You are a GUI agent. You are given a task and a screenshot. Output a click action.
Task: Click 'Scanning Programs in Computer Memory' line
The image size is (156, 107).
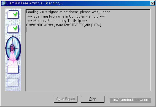point(66,16)
